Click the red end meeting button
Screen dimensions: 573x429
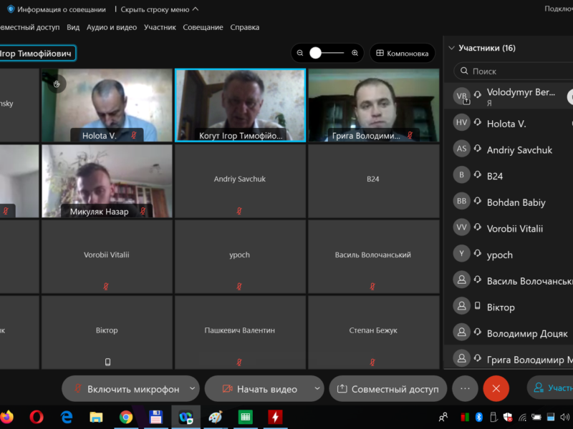496,389
